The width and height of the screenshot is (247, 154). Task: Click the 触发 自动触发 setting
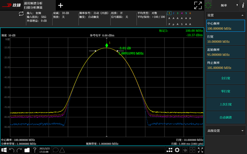[89, 17]
